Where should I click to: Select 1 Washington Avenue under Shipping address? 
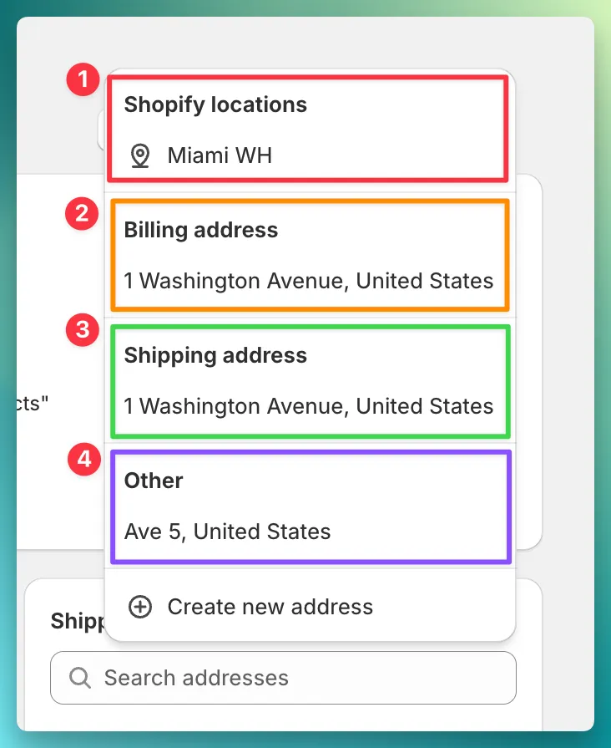tap(308, 406)
